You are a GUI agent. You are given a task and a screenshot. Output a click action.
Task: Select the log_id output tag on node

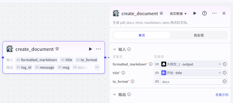[x=24, y=67]
